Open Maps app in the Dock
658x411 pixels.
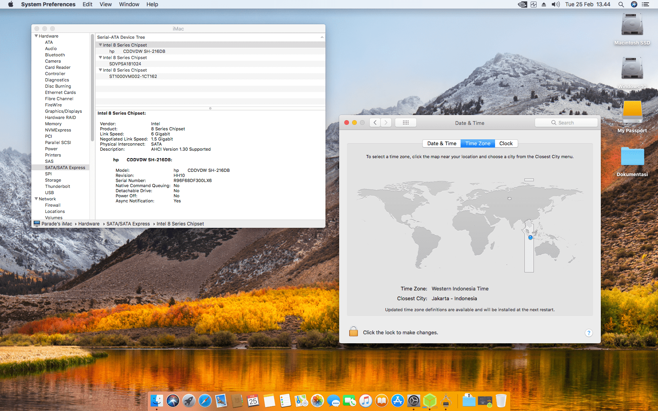click(301, 400)
